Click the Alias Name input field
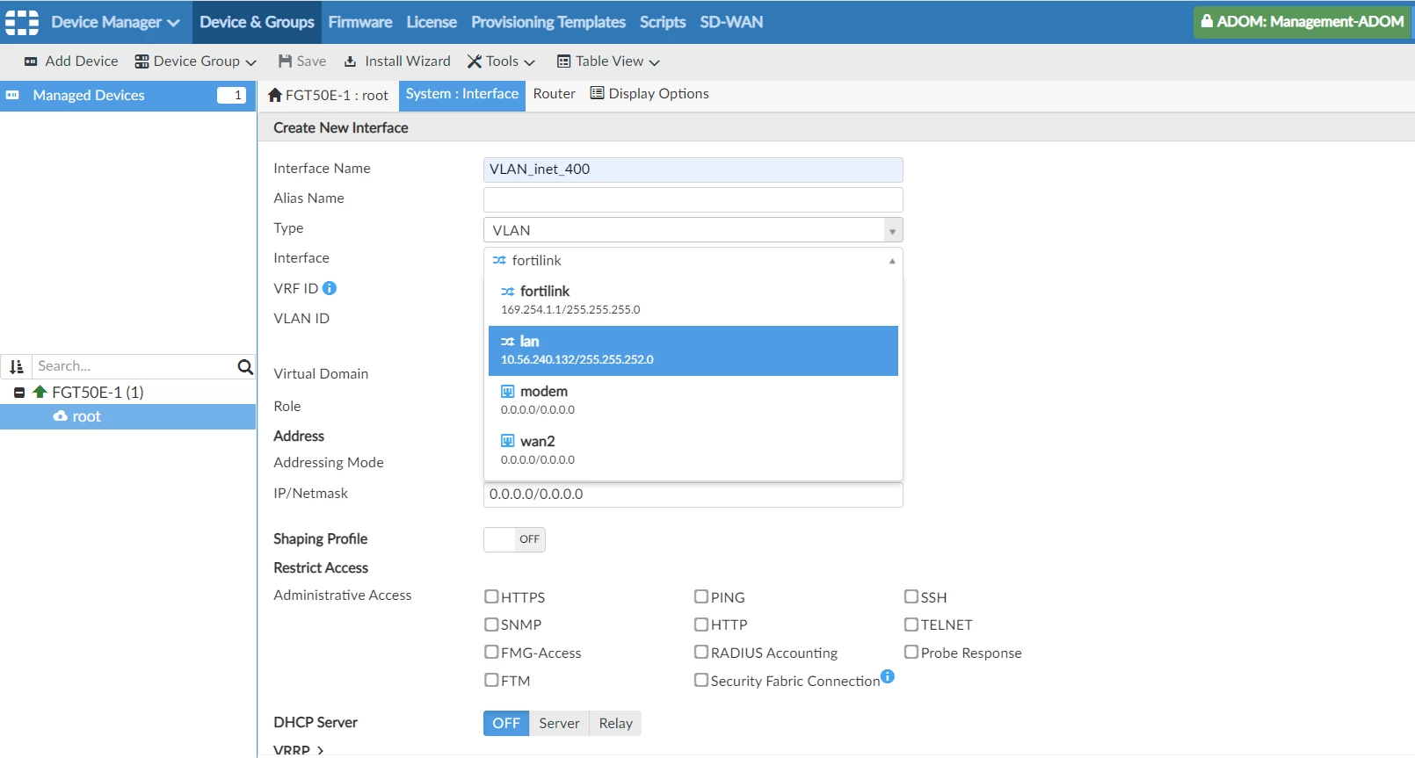The image size is (1415, 758). tap(693, 199)
